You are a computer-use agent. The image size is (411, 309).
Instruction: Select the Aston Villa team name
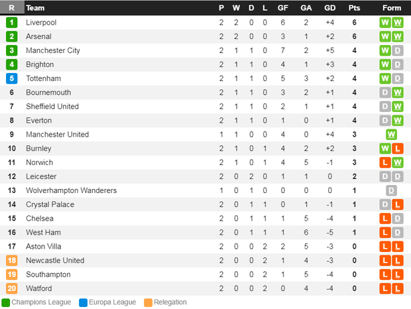pyautogui.click(x=44, y=247)
